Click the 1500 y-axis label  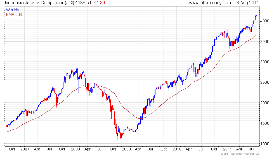pos(264,123)
